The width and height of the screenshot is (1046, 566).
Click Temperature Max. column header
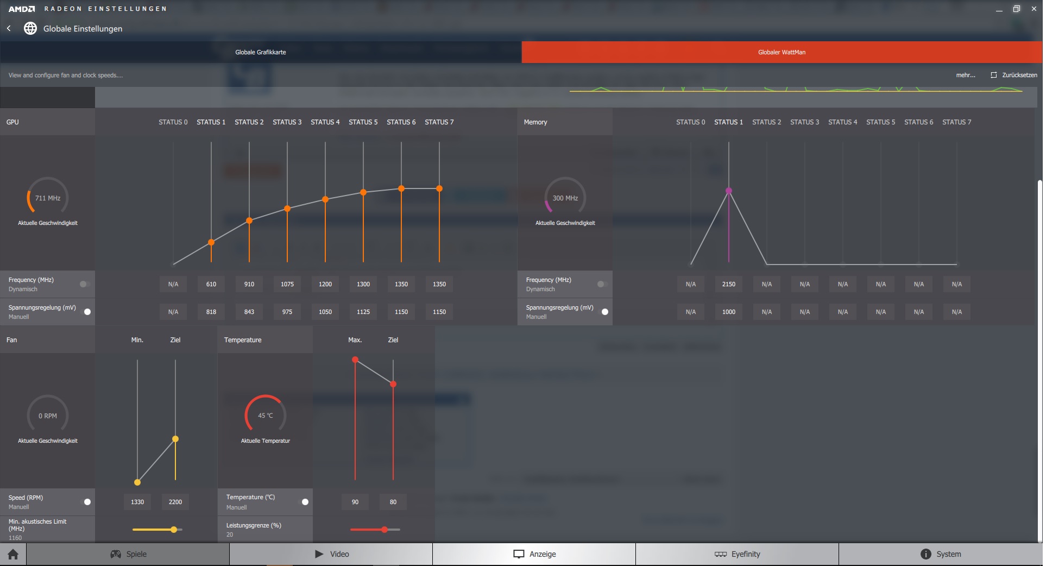coord(355,340)
